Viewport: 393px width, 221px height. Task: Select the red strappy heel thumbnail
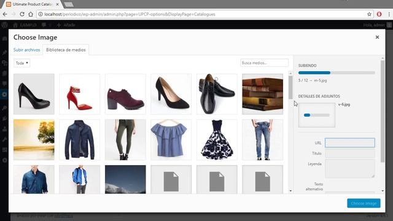tap(79, 94)
